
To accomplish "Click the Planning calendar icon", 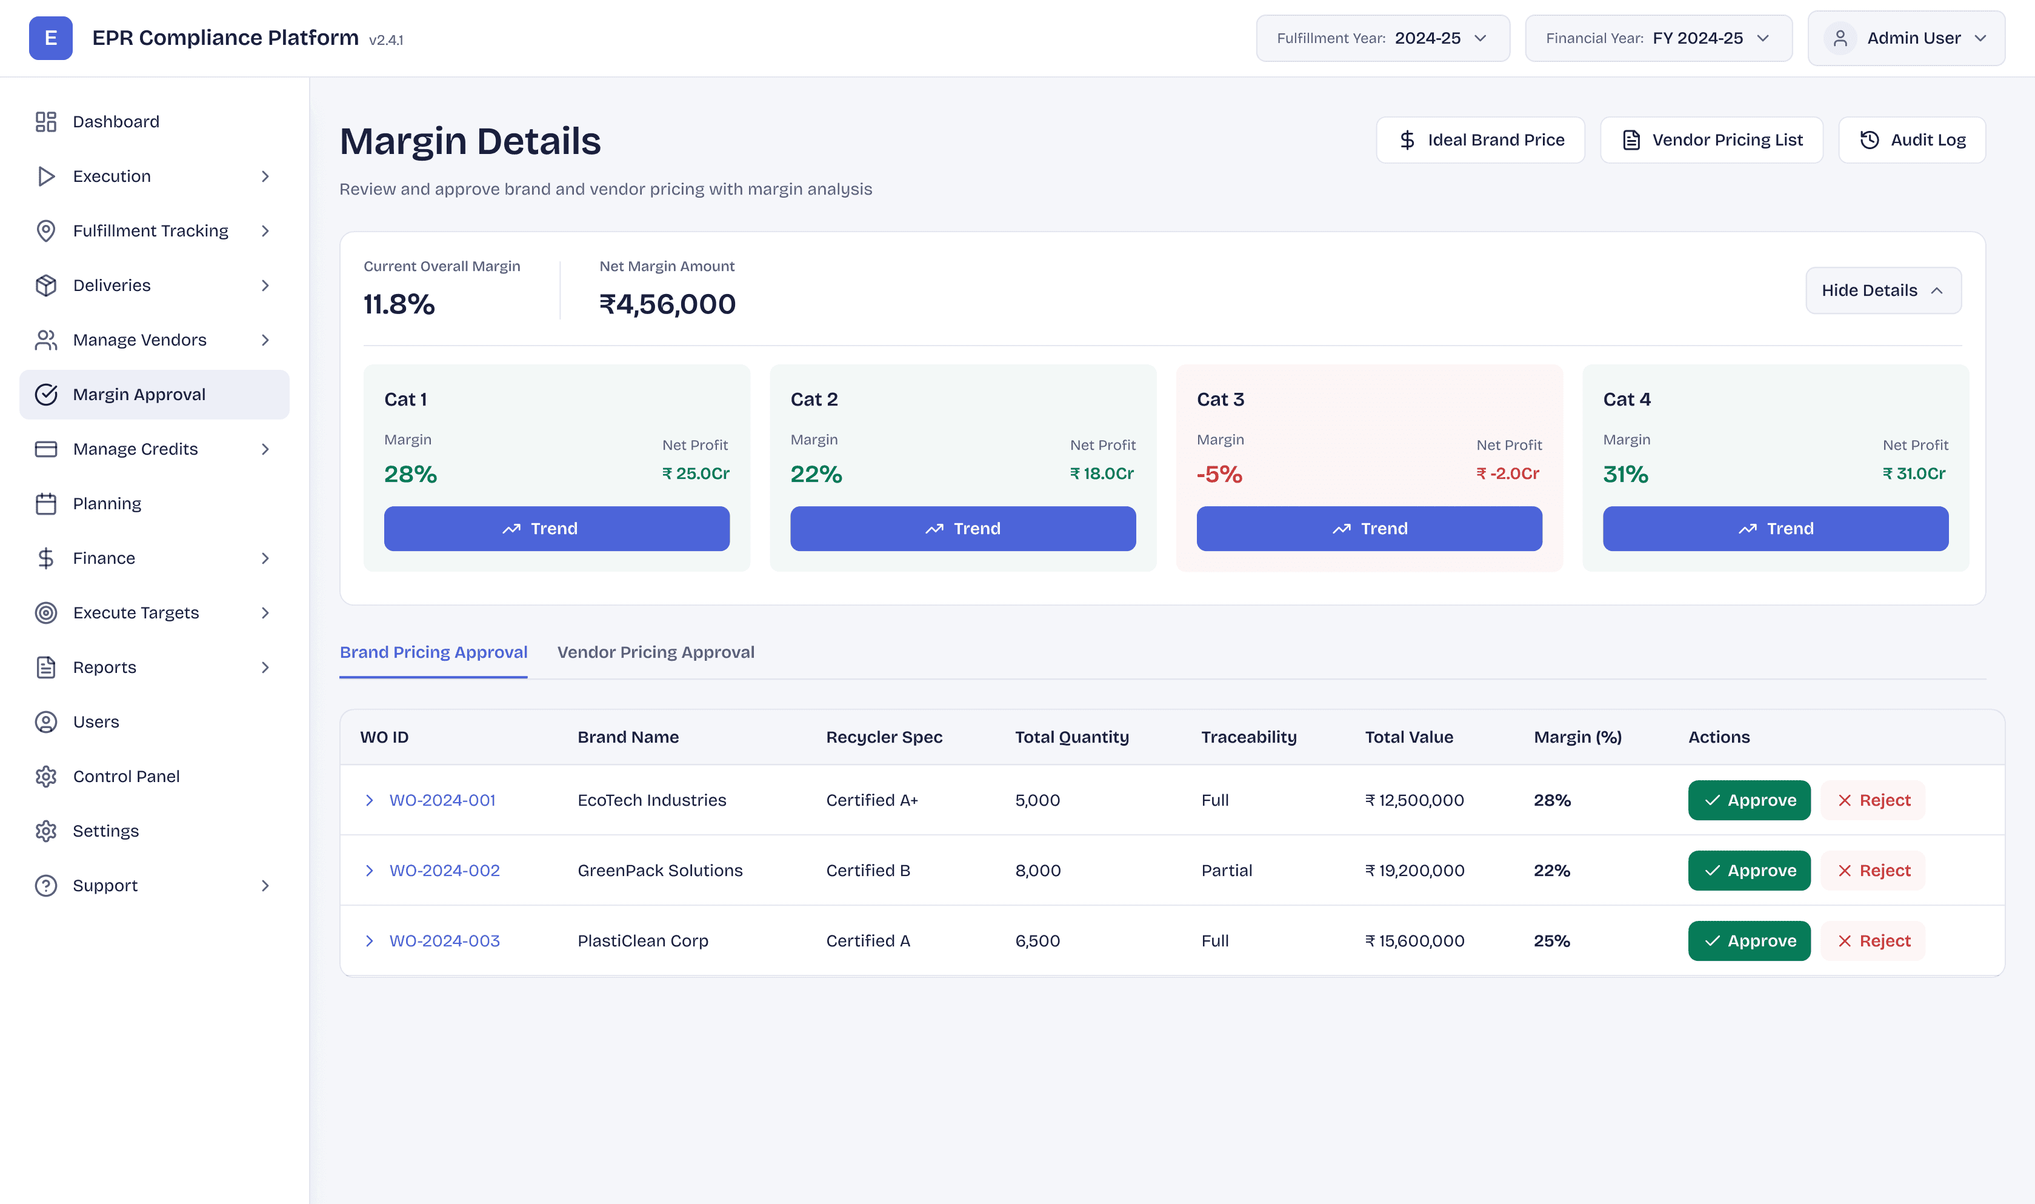I will (46, 504).
